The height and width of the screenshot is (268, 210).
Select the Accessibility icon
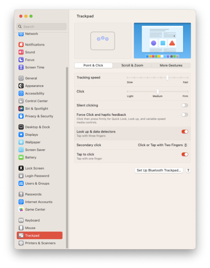pos(21,93)
